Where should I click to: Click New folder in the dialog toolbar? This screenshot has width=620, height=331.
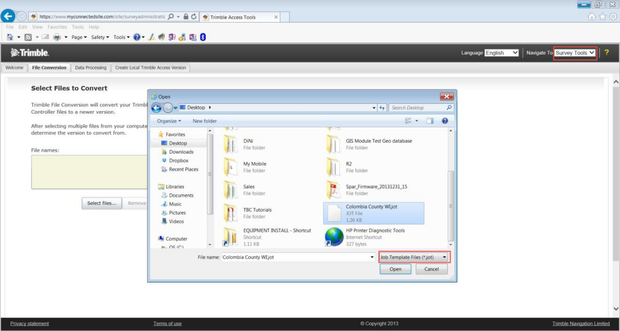click(x=205, y=121)
